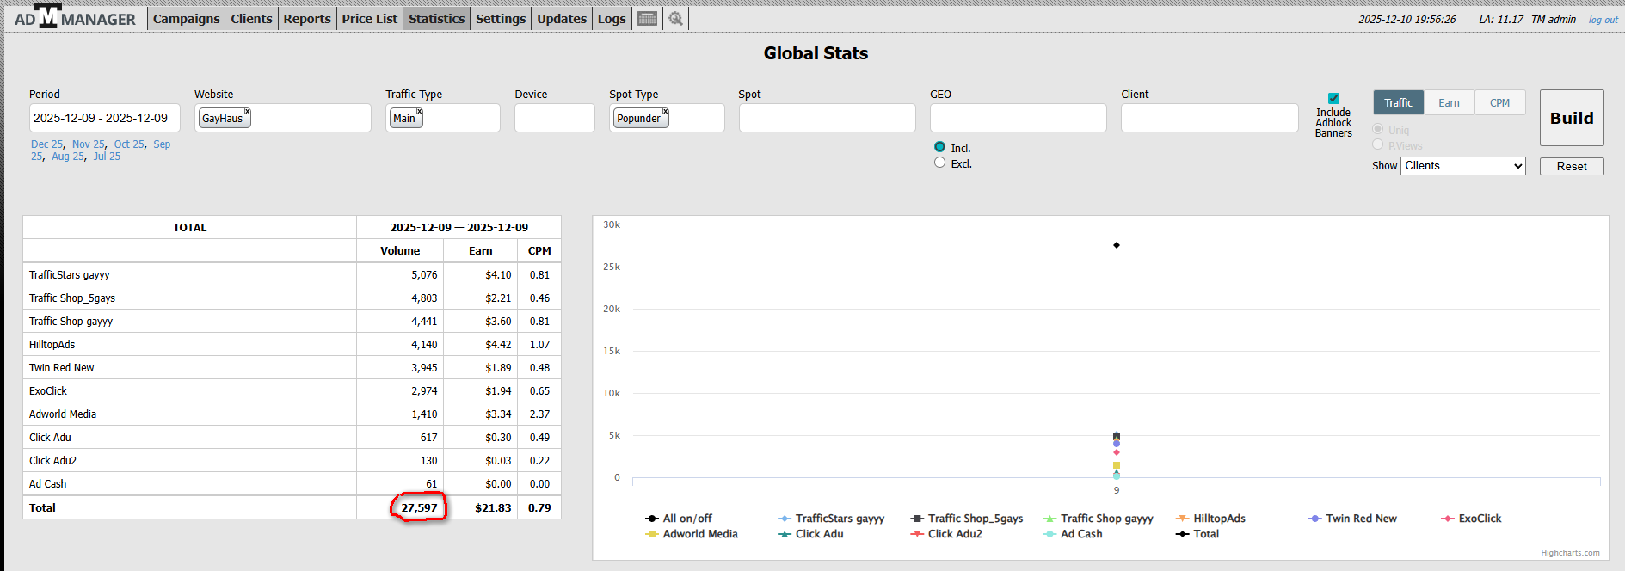Select the Nov 25 period shortcut link
This screenshot has height=571, width=1625.
[x=88, y=144]
